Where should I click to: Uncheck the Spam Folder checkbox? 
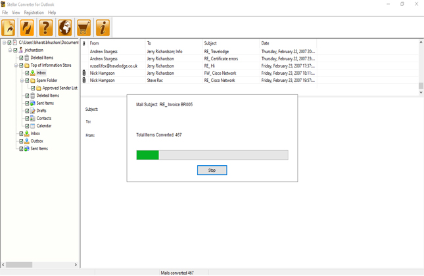pos(28,81)
